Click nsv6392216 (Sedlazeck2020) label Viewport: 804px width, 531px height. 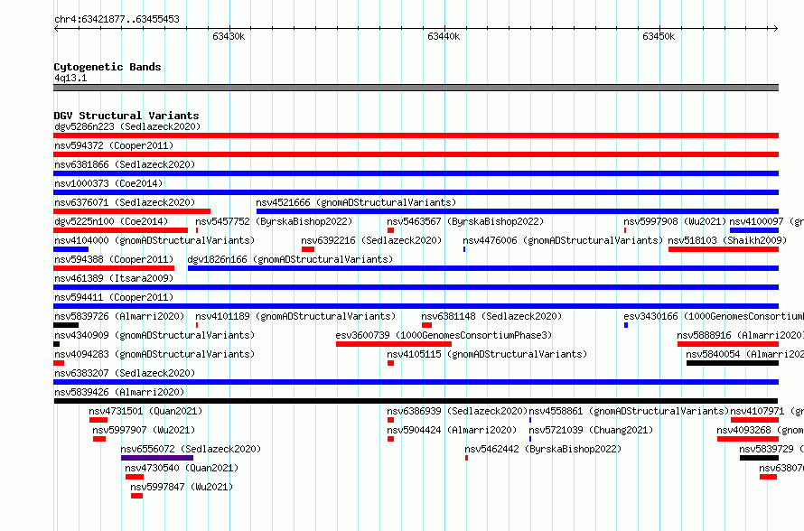[371, 240]
